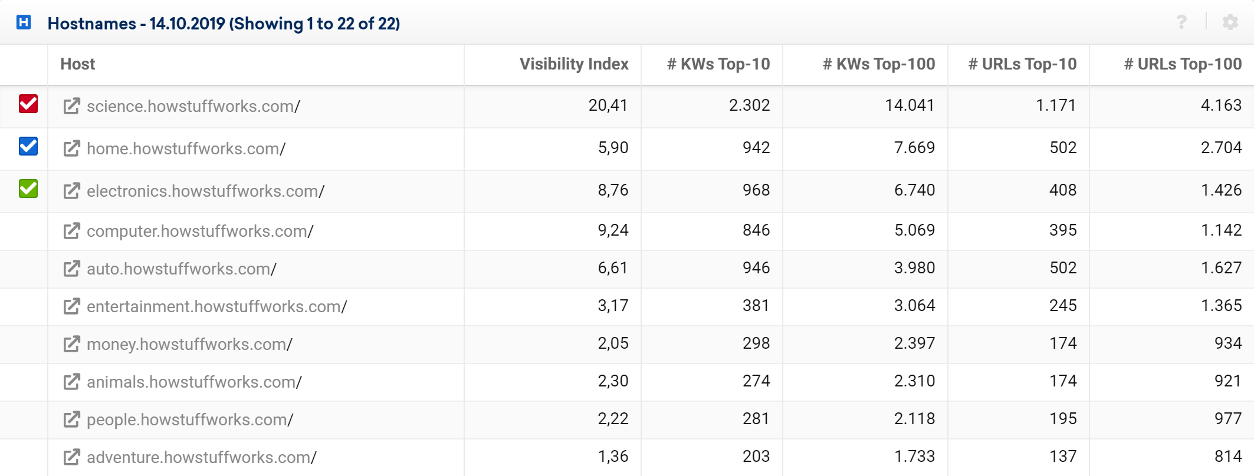Uncheck the red science.howstuffworks.com checkbox
The image size is (1254, 476).
pos(28,104)
